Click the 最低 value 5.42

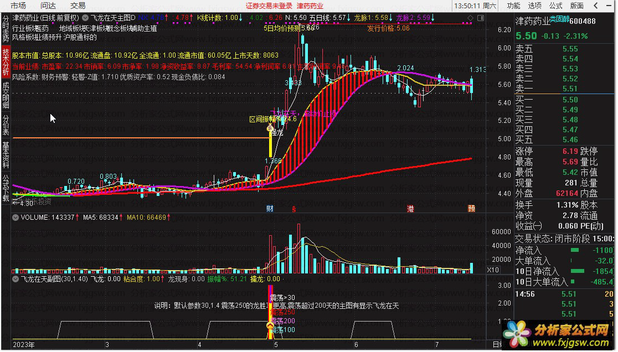[x=570, y=172]
